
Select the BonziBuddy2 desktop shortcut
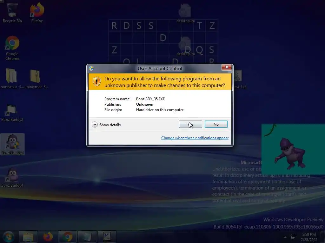coord(12,113)
